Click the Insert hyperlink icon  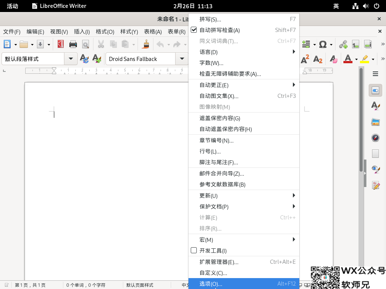tap(343, 44)
